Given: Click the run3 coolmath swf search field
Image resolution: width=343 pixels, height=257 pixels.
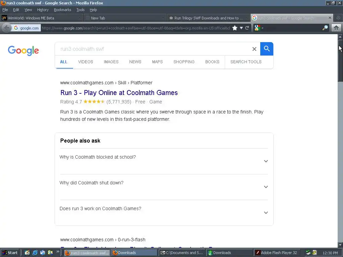Looking at the screenshot, I should [153, 49].
